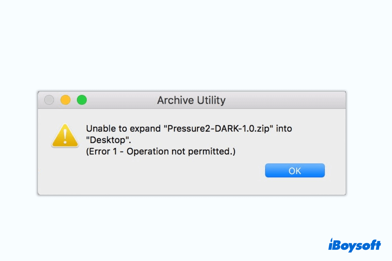The width and height of the screenshot is (392, 261).
Task: Click the yellow warning triangle icon
Action: point(65,136)
